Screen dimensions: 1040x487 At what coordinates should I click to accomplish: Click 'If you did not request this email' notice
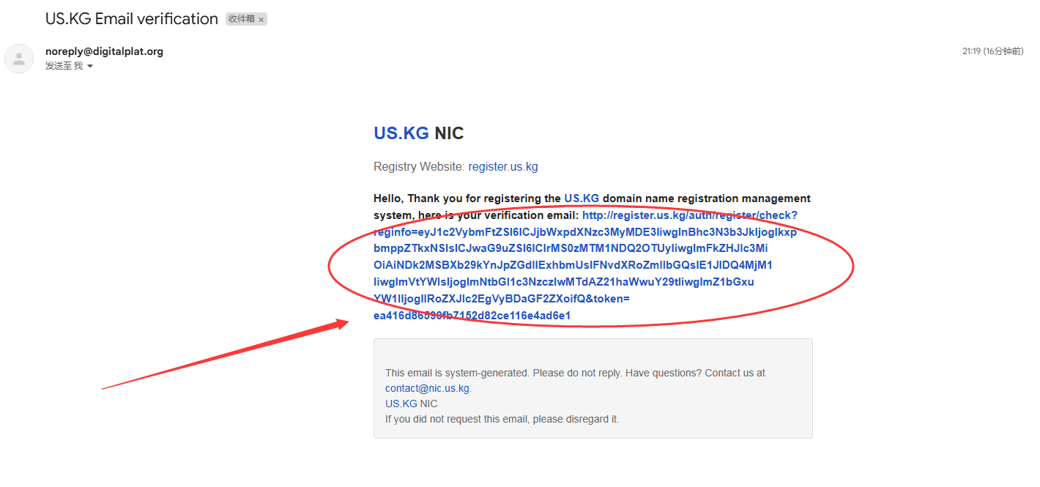(x=502, y=420)
